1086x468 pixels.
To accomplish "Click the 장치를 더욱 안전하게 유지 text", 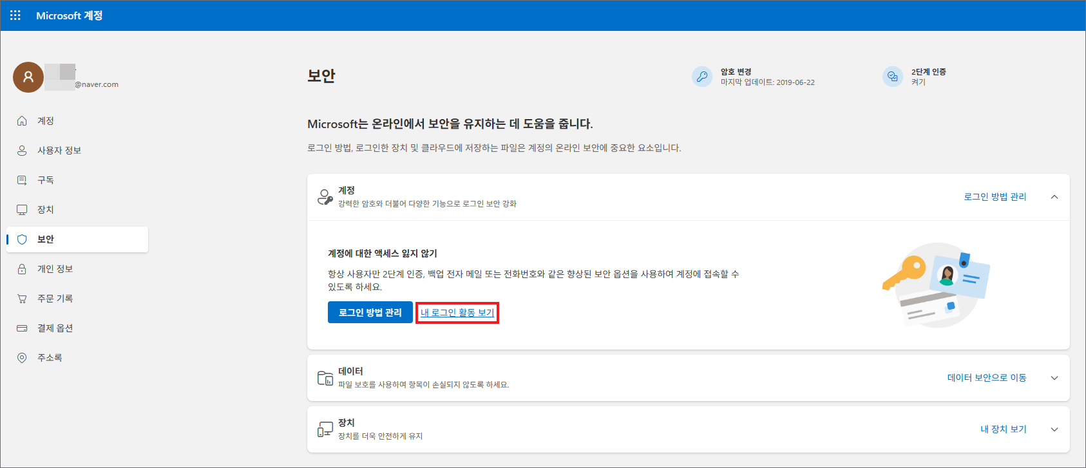I will [381, 436].
